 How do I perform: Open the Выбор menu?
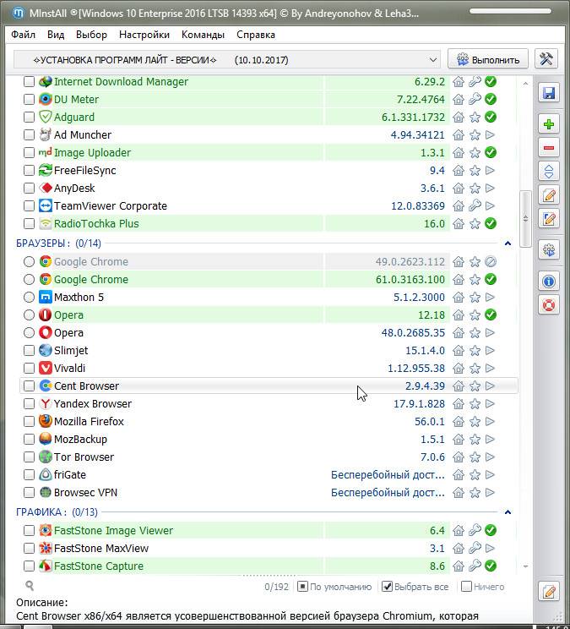pos(91,35)
